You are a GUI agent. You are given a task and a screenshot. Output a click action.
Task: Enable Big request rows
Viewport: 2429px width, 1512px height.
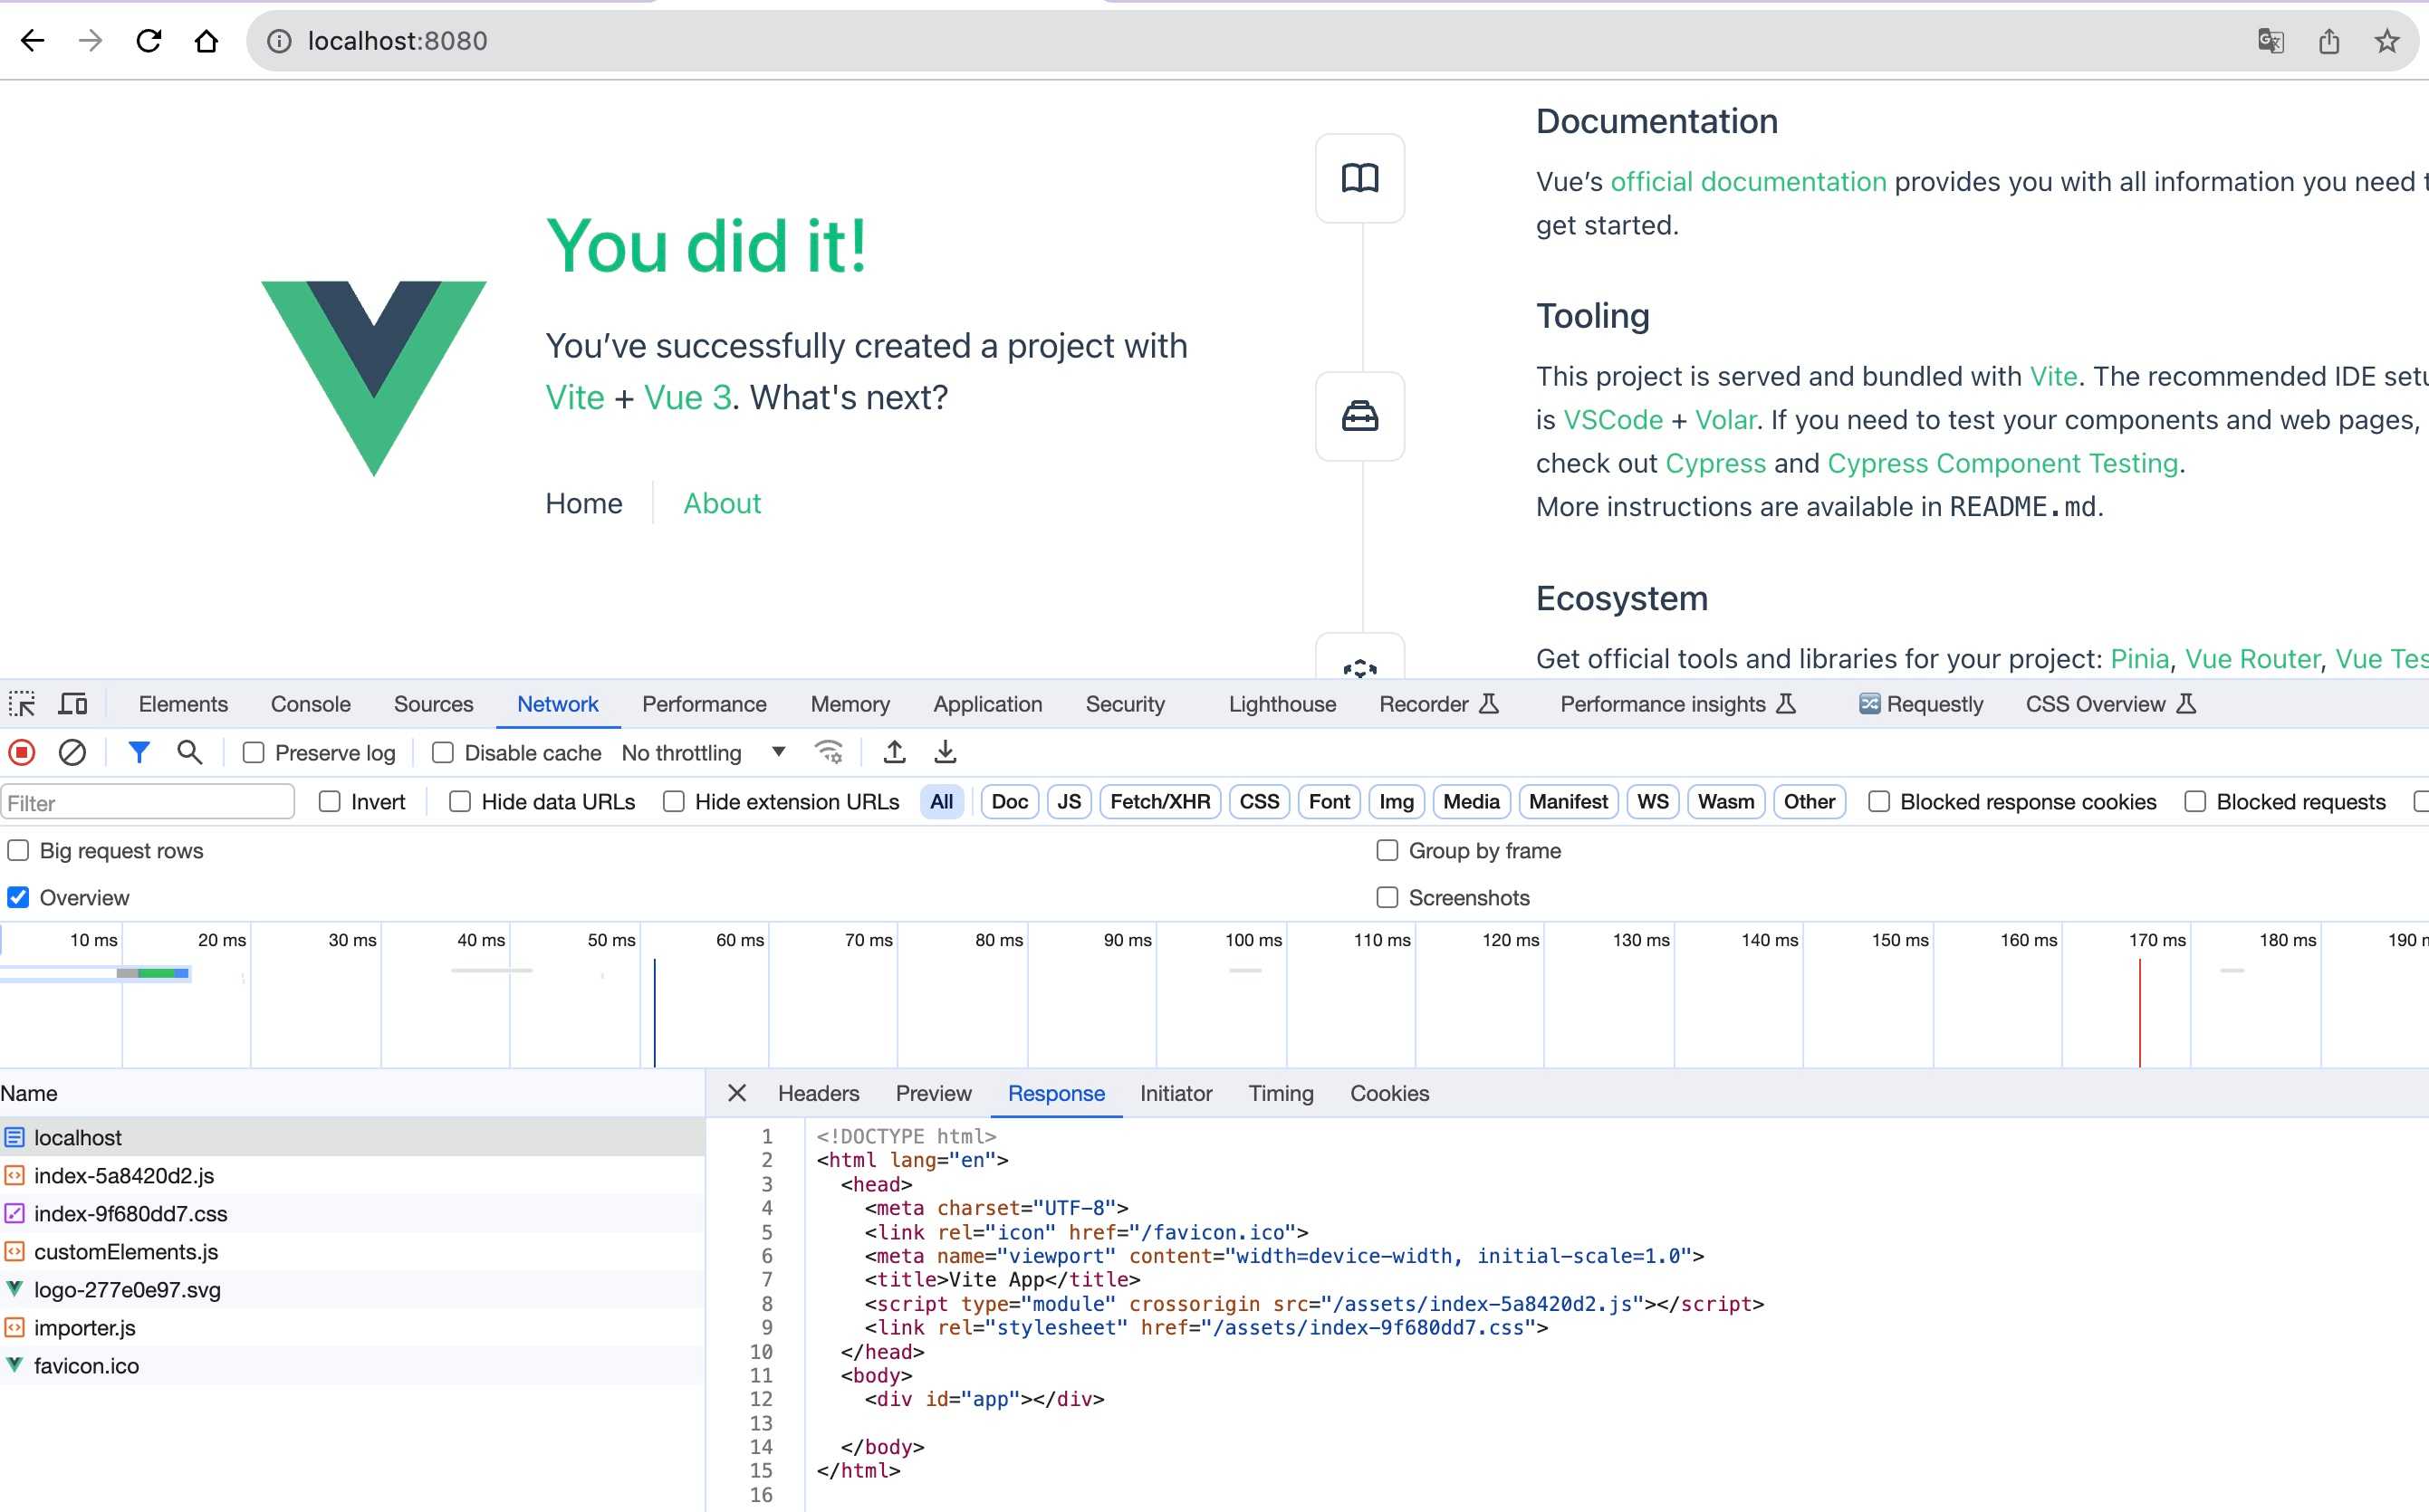18,850
